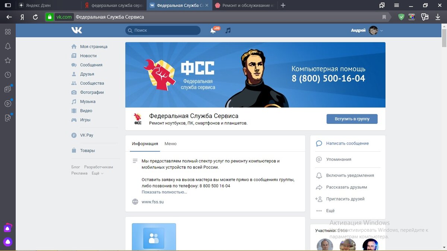Open sidebar notifications bell

point(8,46)
